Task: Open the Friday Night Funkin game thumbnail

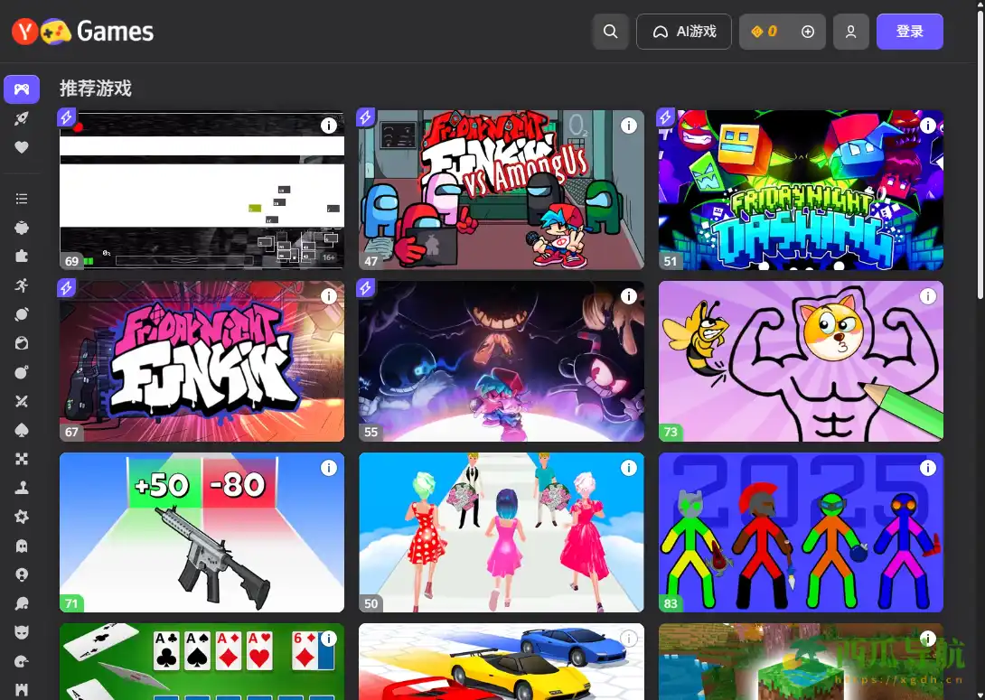Action: (202, 361)
